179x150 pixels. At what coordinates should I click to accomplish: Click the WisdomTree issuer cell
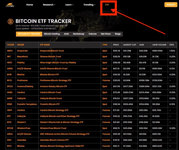[24, 128]
